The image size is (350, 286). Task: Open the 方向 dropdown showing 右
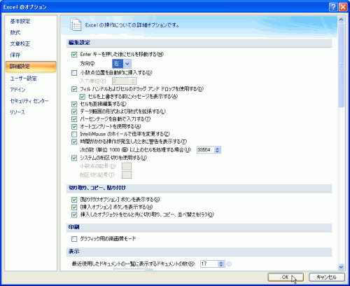point(122,64)
